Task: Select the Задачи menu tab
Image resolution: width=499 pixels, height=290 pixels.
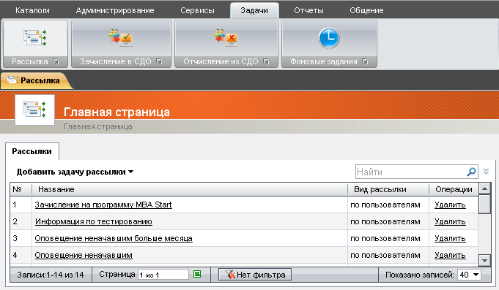Action: (x=254, y=10)
